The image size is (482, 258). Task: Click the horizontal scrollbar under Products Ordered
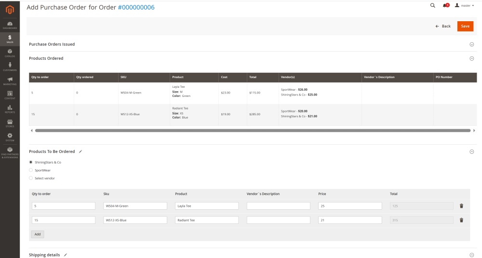pyautogui.click(x=253, y=130)
